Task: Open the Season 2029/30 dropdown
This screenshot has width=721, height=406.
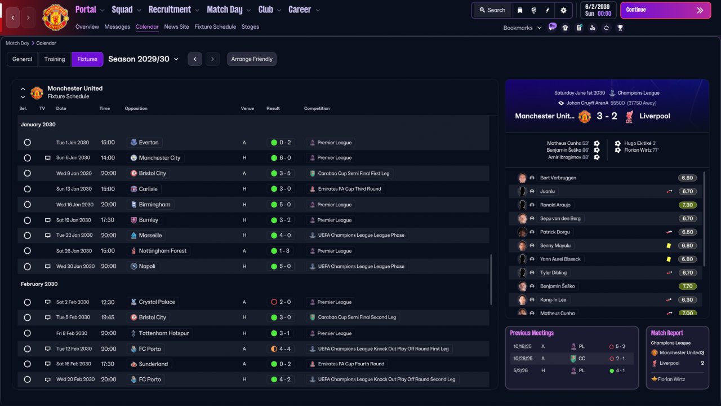Action: 144,59
